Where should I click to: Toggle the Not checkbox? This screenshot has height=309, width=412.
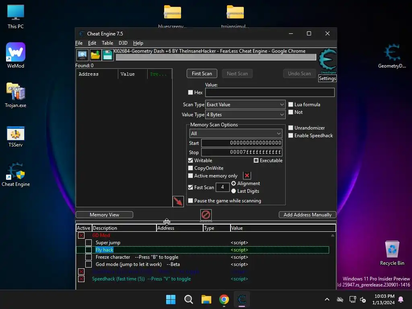point(290,112)
